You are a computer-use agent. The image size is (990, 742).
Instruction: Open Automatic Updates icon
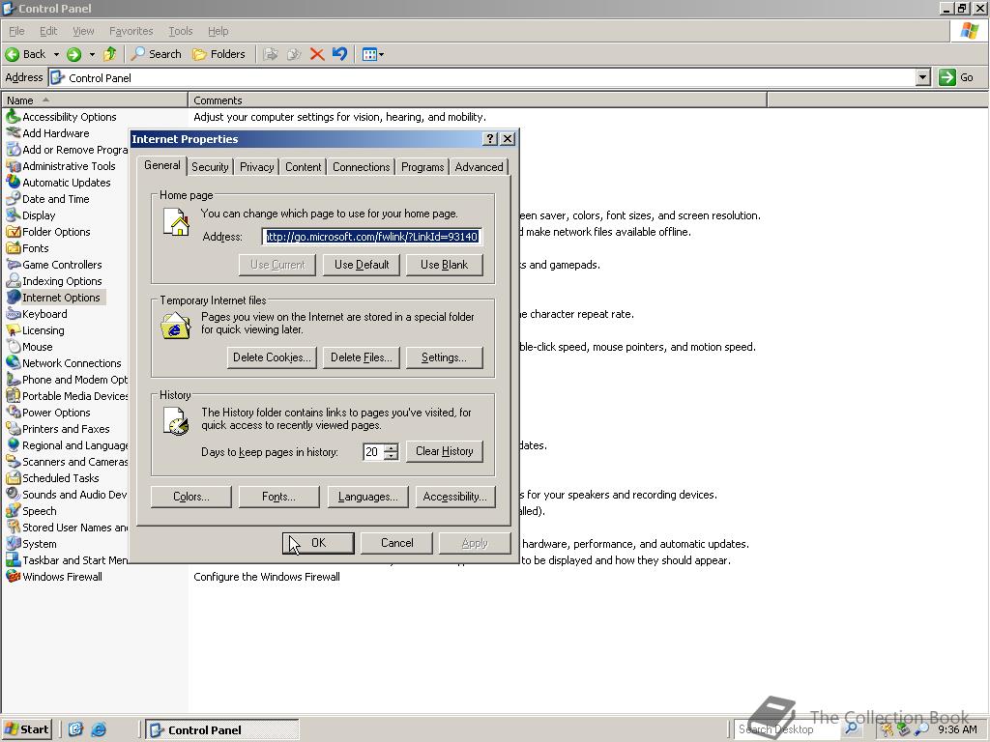coord(14,183)
